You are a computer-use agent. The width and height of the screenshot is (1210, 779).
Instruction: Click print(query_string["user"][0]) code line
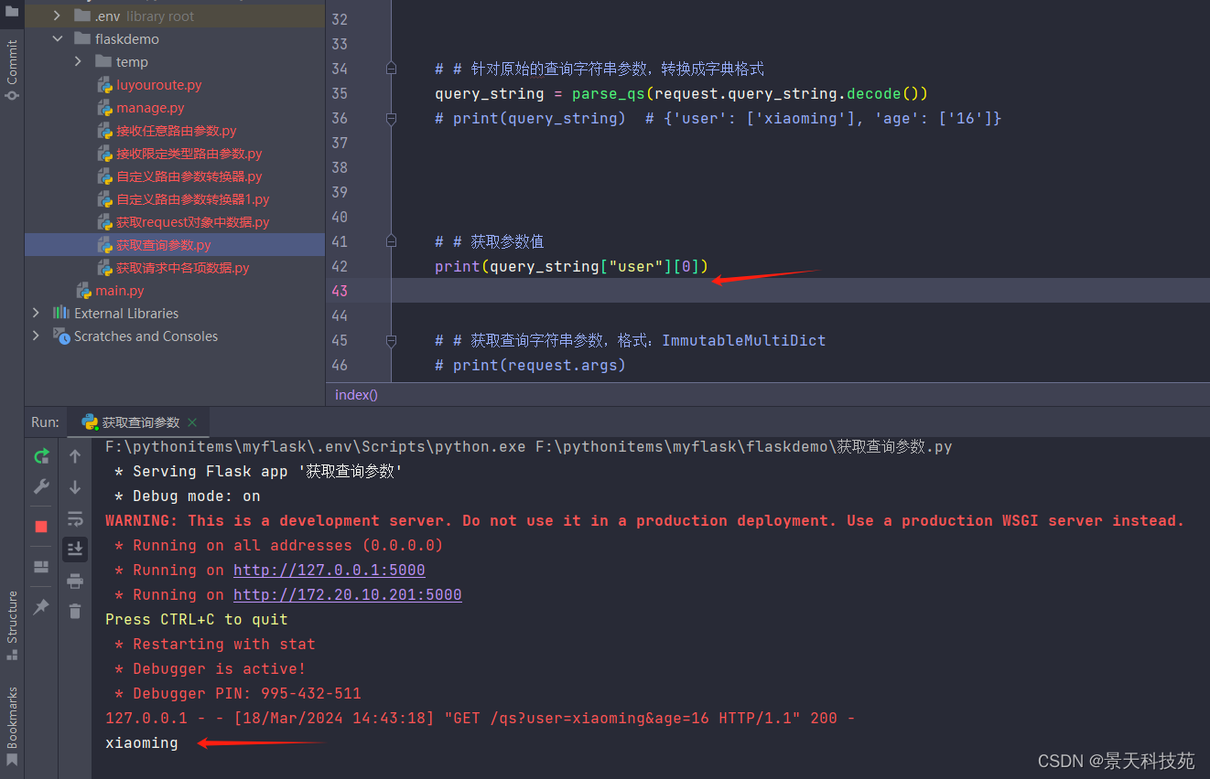pos(572,266)
